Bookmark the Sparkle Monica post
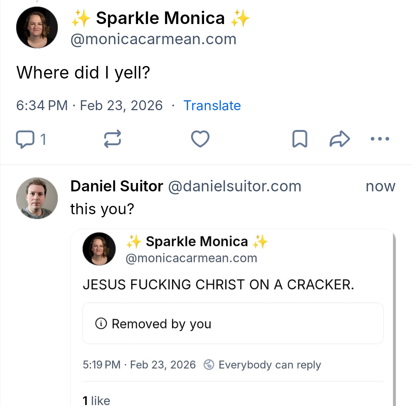Viewport: 412px width, 406px height. point(299,139)
